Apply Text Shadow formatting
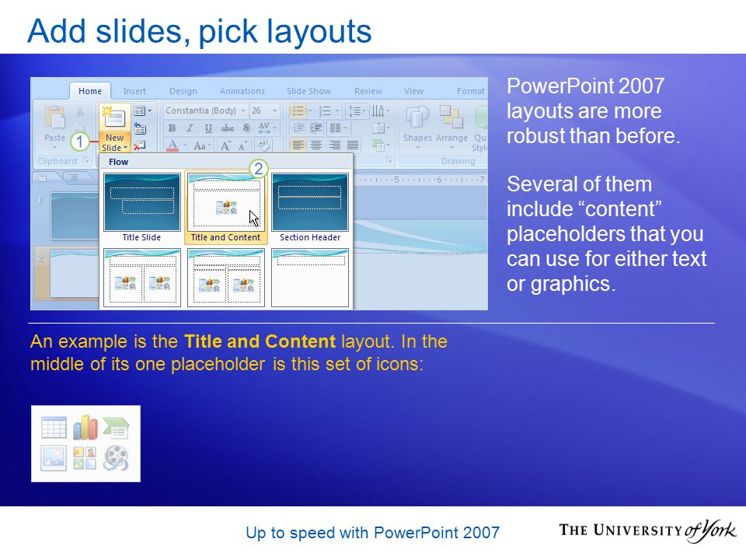 click(x=246, y=128)
